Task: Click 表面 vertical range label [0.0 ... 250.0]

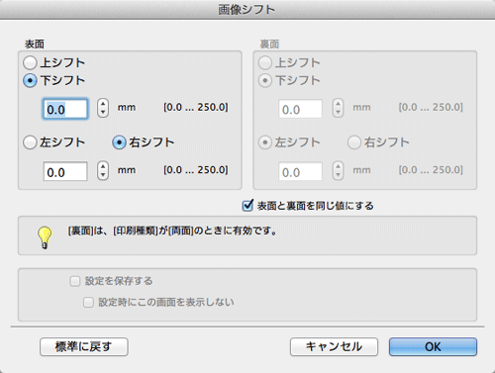Action: (196, 108)
